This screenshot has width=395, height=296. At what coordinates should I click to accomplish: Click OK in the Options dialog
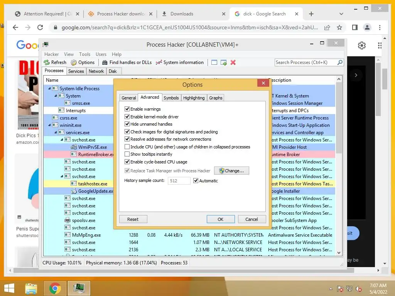[x=221, y=219]
